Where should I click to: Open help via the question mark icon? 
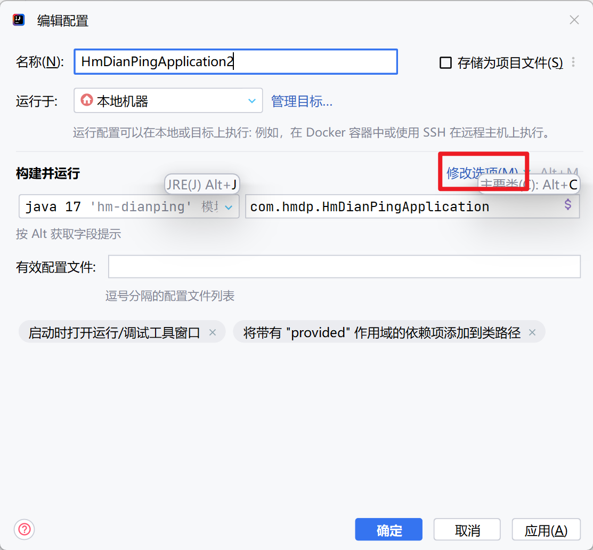(x=25, y=530)
